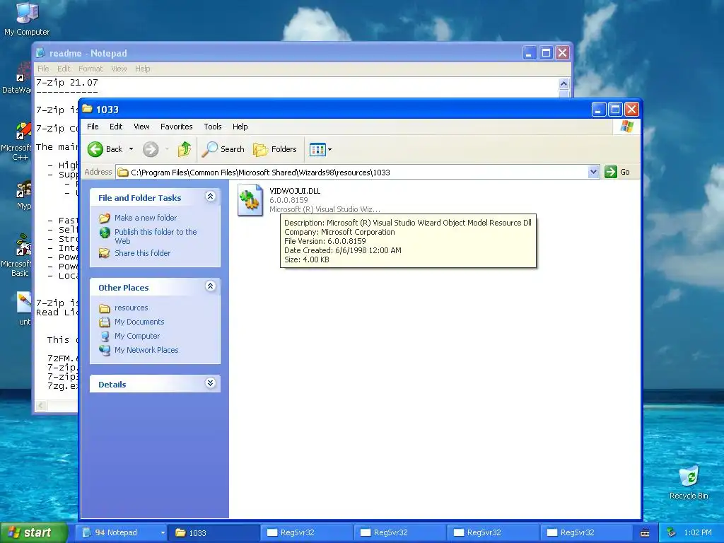Switch to 1033 taskbar button
Screen dimensions: 724x543
click(214, 532)
